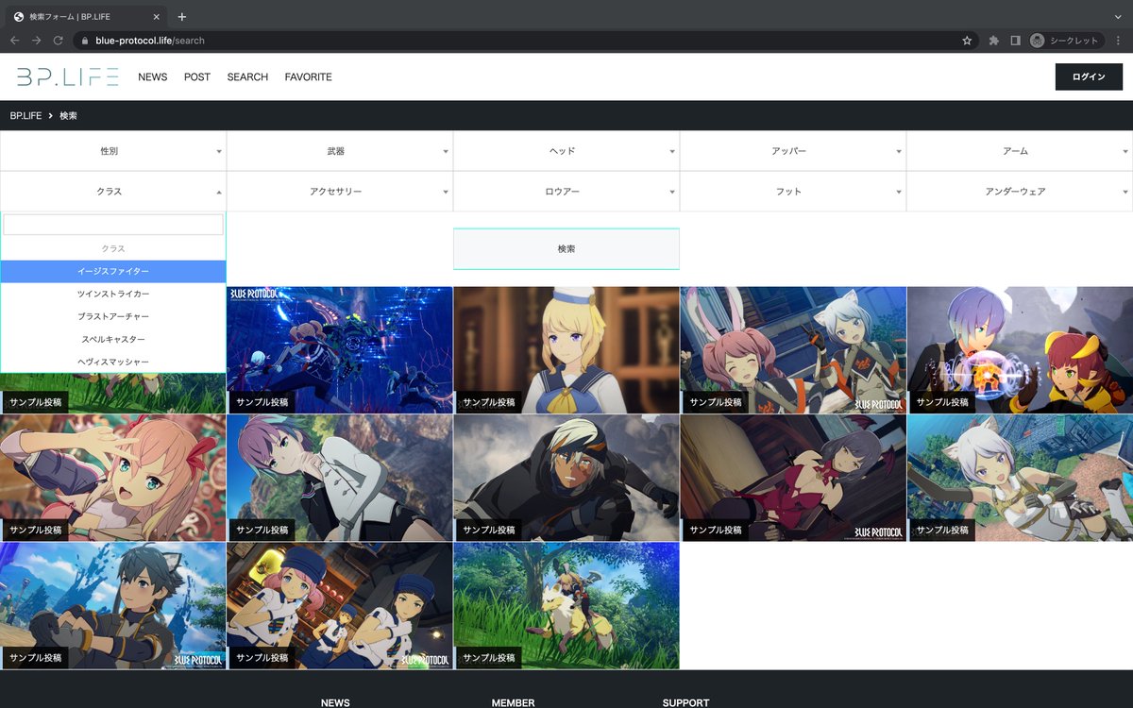1133x708 pixels.
Task: Open the blonde sailor-hat girl thumbnail
Action: click(x=566, y=350)
